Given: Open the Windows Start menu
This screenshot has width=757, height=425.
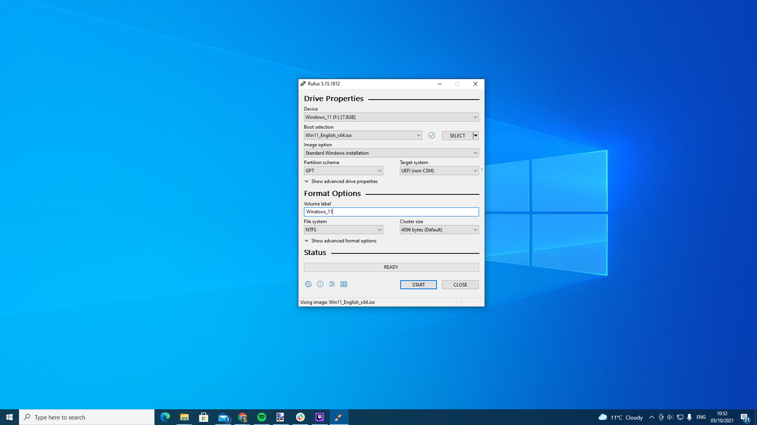Looking at the screenshot, I should (x=9, y=417).
